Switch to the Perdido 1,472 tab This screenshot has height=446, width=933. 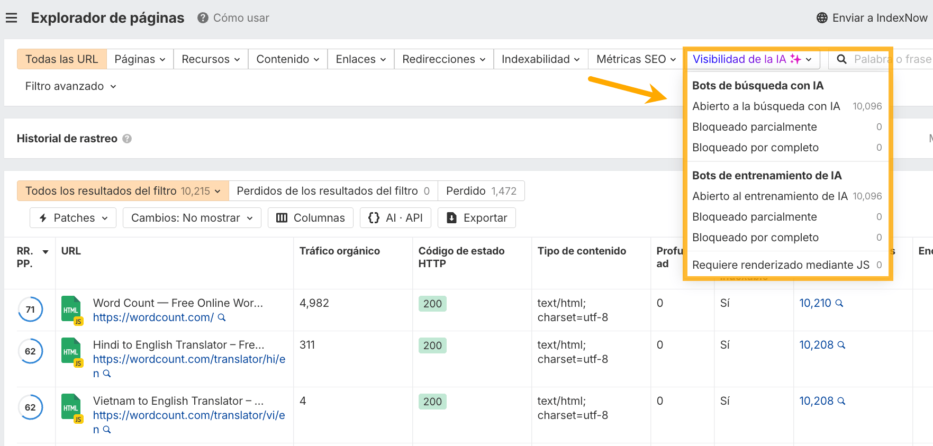pyautogui.click(x=481, y=191)
